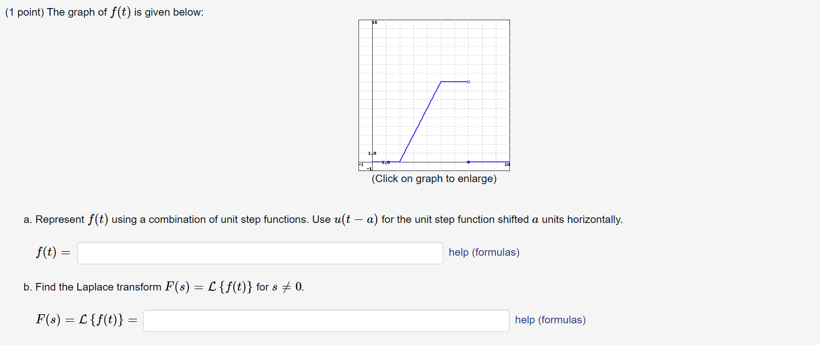This screenshot has width=820, height=345.
Task: Select the u(t − a) expression in part a
Action: [x=355, y=219]
